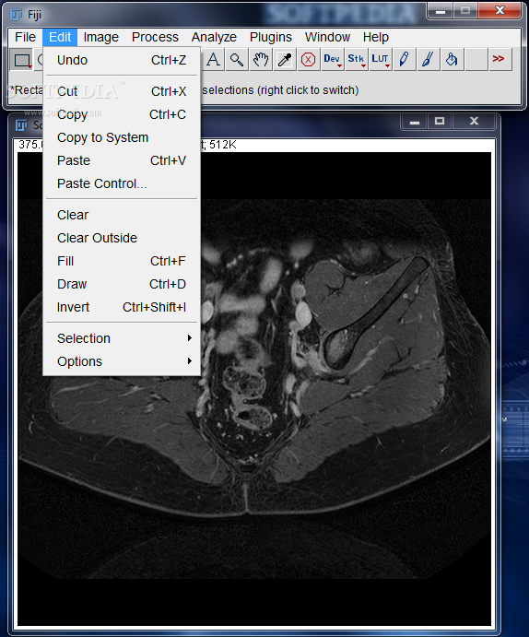Screen dimensions: 529x637
Task: Select the Rectangle selection tool
Action: tap(21, 60)
